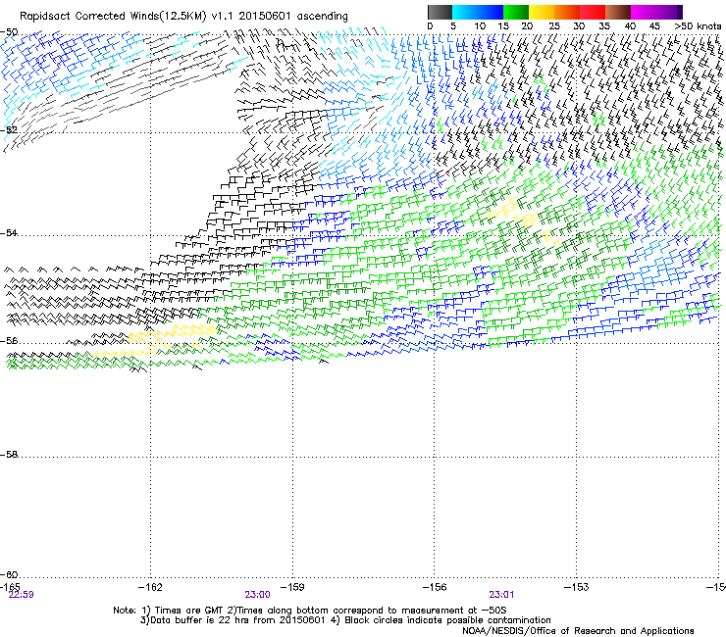The width and height of the screenshot is (726, 637).
Task: Click the gray 0-5 knots legend segment
Action: point(440,12)
